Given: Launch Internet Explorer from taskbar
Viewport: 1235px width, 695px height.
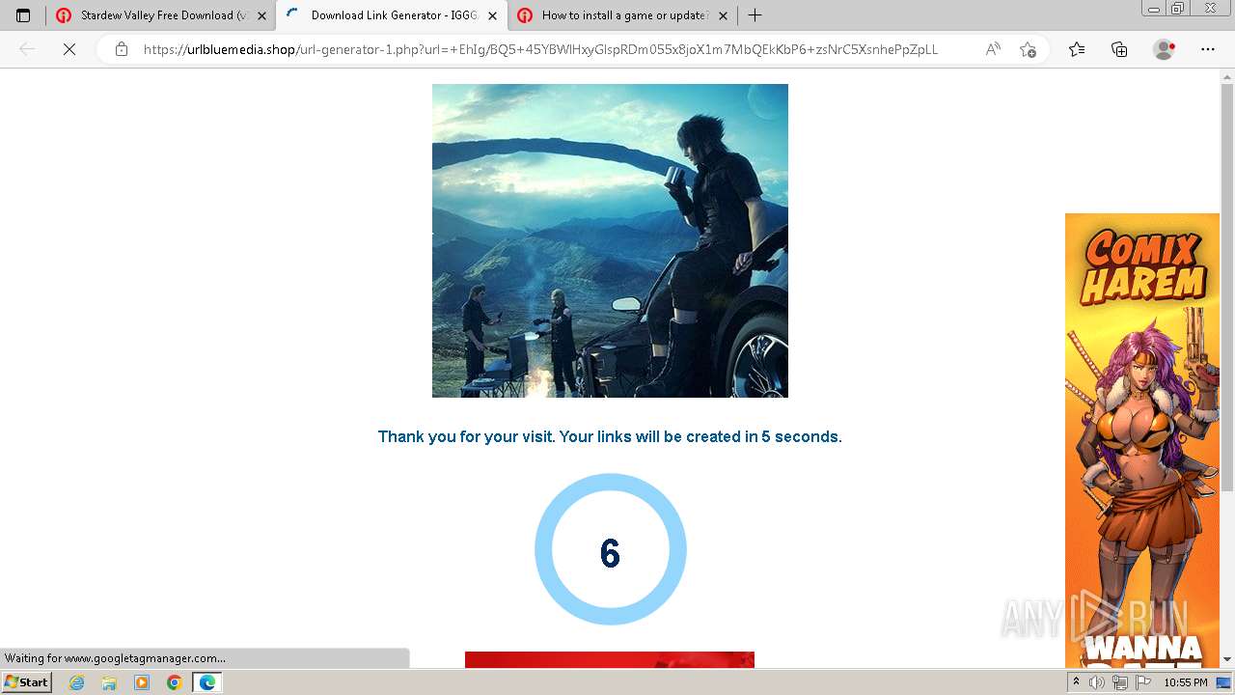Looking at the screenshot, I should (x=76, y=682).
